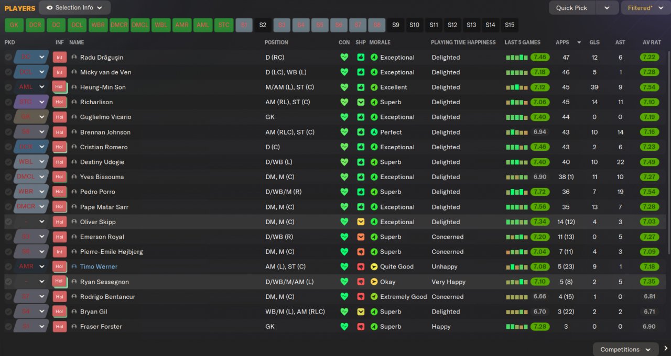Viewport: 671px width, 356px height.
Task: Open Oliver Skipp's empty position dropdown
Action: click(31, 222)
